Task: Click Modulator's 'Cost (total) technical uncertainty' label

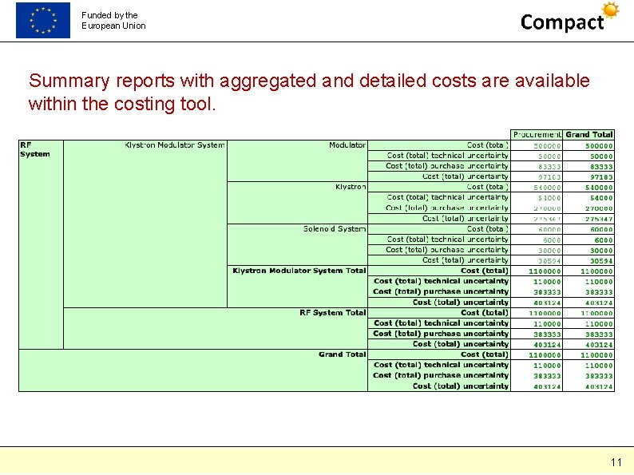Action: tap(447, 156)
